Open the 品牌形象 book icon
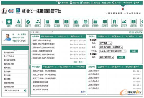 point(134,22)
